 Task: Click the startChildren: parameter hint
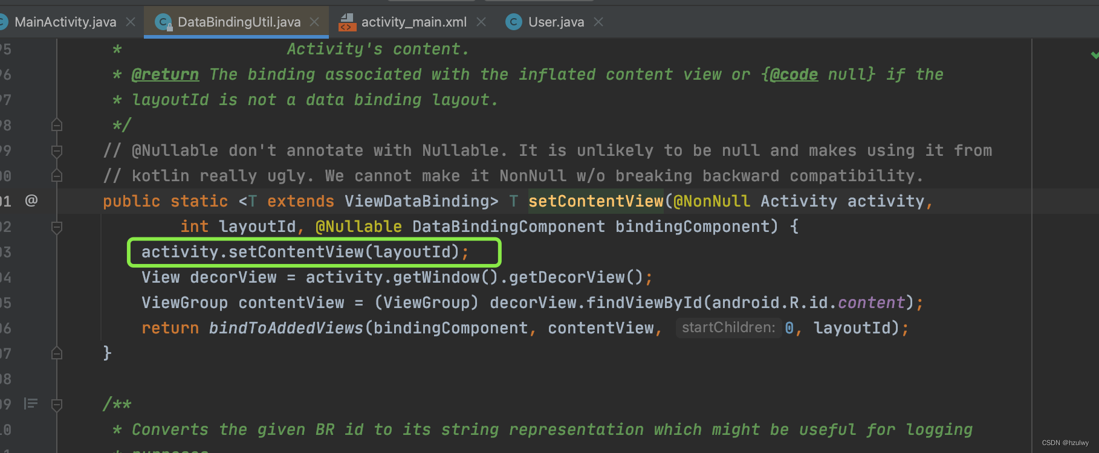[x=728, y=327]
